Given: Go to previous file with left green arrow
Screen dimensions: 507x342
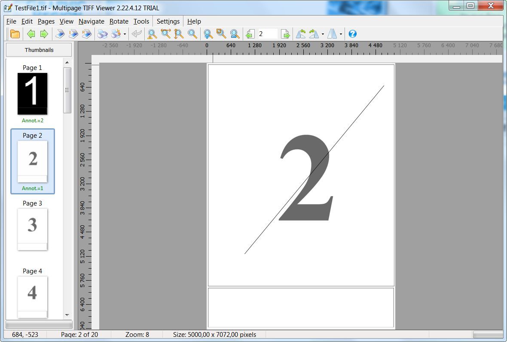Looking at the screenshot, I should pyautogui.click(x=31, y=34).
